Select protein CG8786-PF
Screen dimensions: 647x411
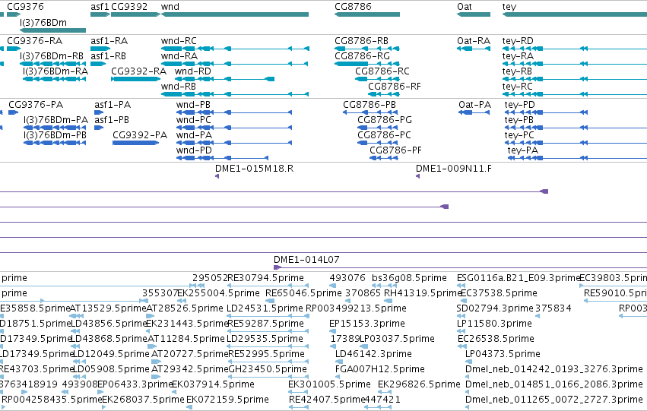coord(395,150)
